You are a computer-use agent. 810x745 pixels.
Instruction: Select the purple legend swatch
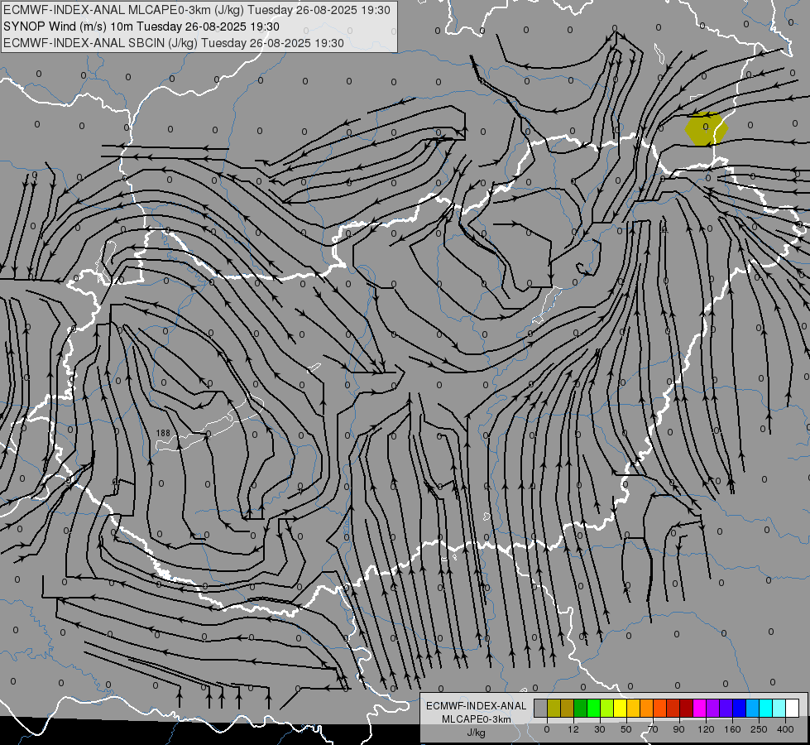point(713,708)
